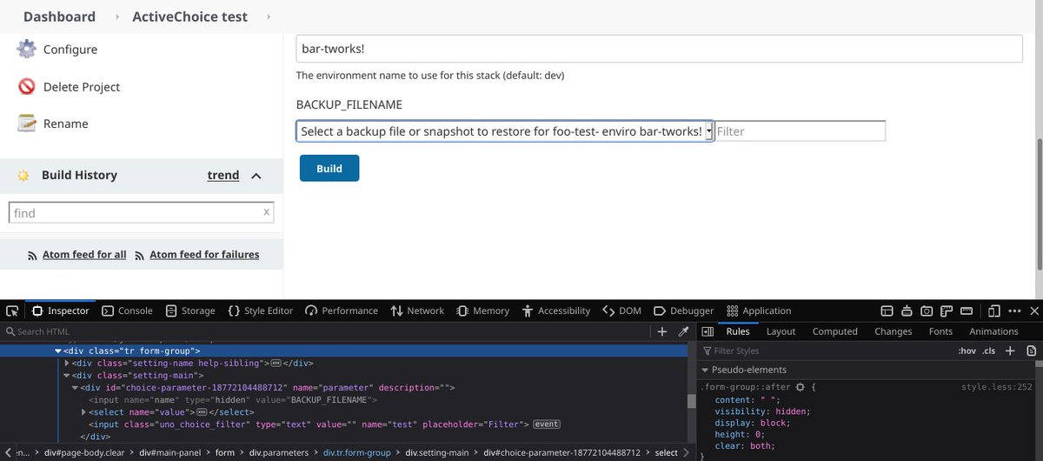
Task: Click the Configure gear icon
Action: [27, 49]
